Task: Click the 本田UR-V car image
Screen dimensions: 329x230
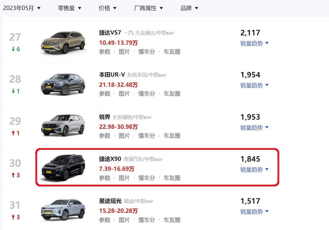Action: (63, 84)
